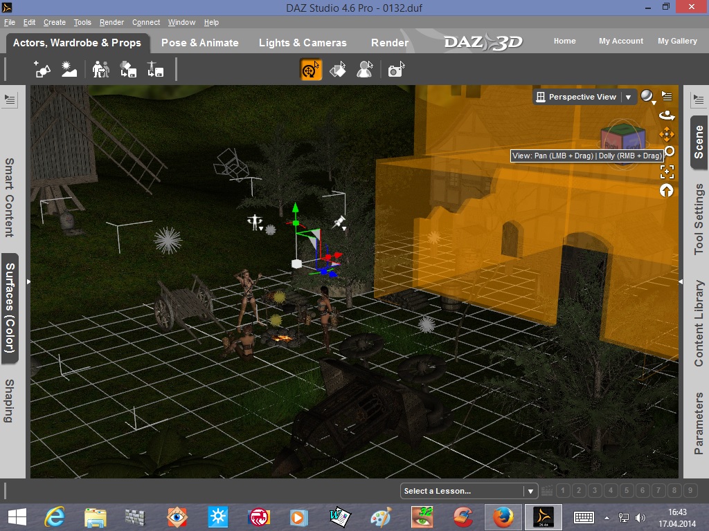Expand the right pane collapse arrow
The height and width of the screenshot is (531, 709).
coord(681,282)
